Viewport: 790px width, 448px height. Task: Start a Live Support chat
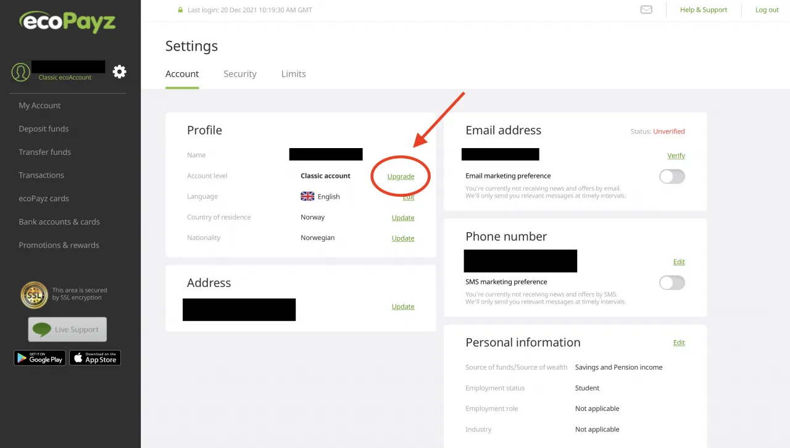[x=67, y=330]
